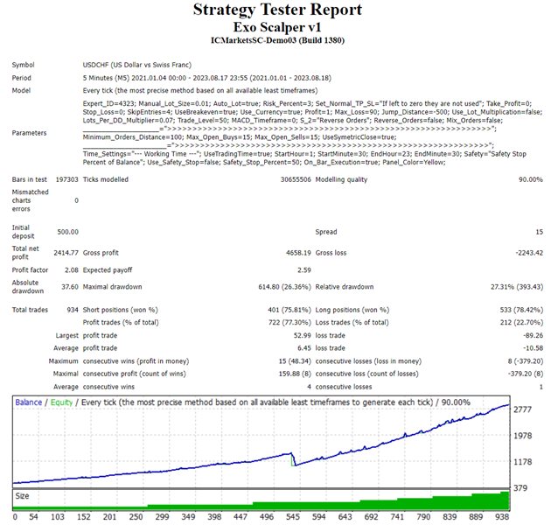558x525 pixels.
Task: Select short positions value 401 (75.81%)
Action: [289, 310]
